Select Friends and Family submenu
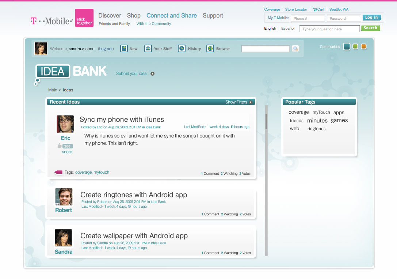Screen dimensions: 397x279 (x=114, y=23)
